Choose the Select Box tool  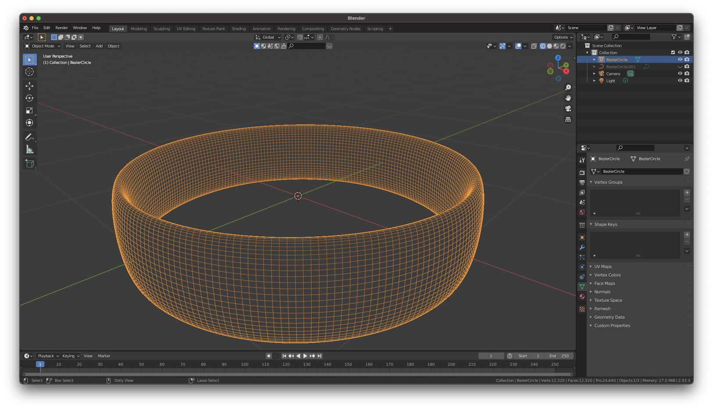tap(29, 59)
